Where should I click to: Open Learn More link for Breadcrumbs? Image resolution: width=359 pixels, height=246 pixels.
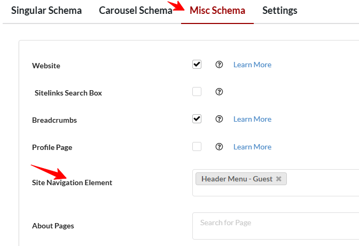[x=252, y=119]
